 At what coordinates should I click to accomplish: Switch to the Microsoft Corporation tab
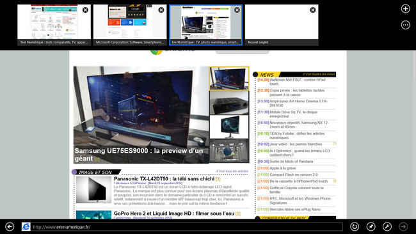130,25
